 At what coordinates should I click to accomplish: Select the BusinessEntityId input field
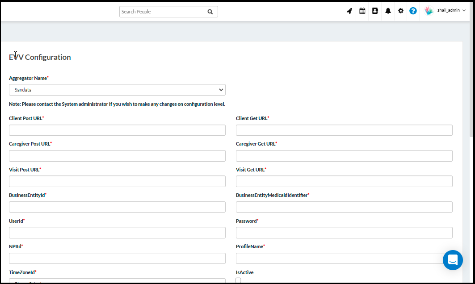117,207
